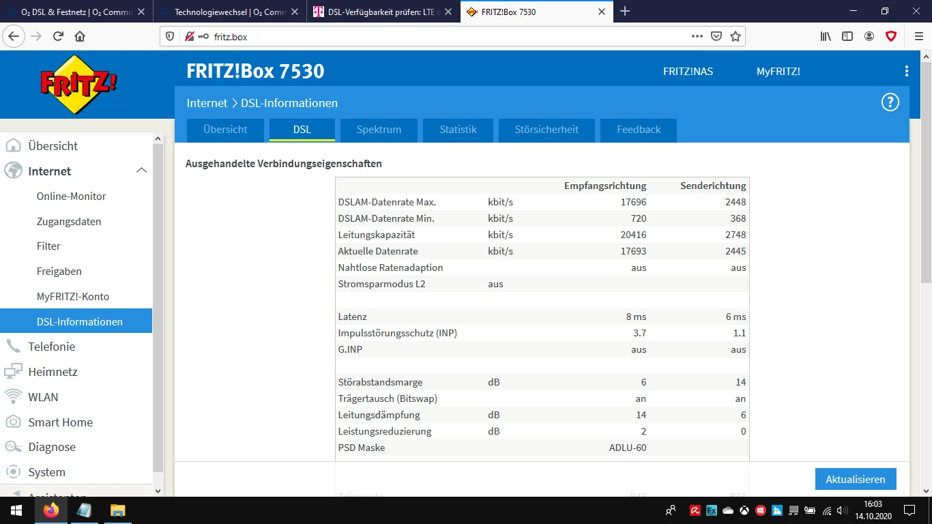Click the Firefox reload page button
Viewport: 932px width, 524px height.
(x=59, y=37)
